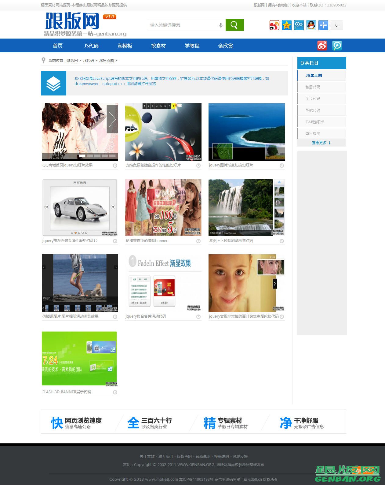Screen dimensions: 385x485
Task: Click the 联系我们 footer link
Action: tap(165, 457)
